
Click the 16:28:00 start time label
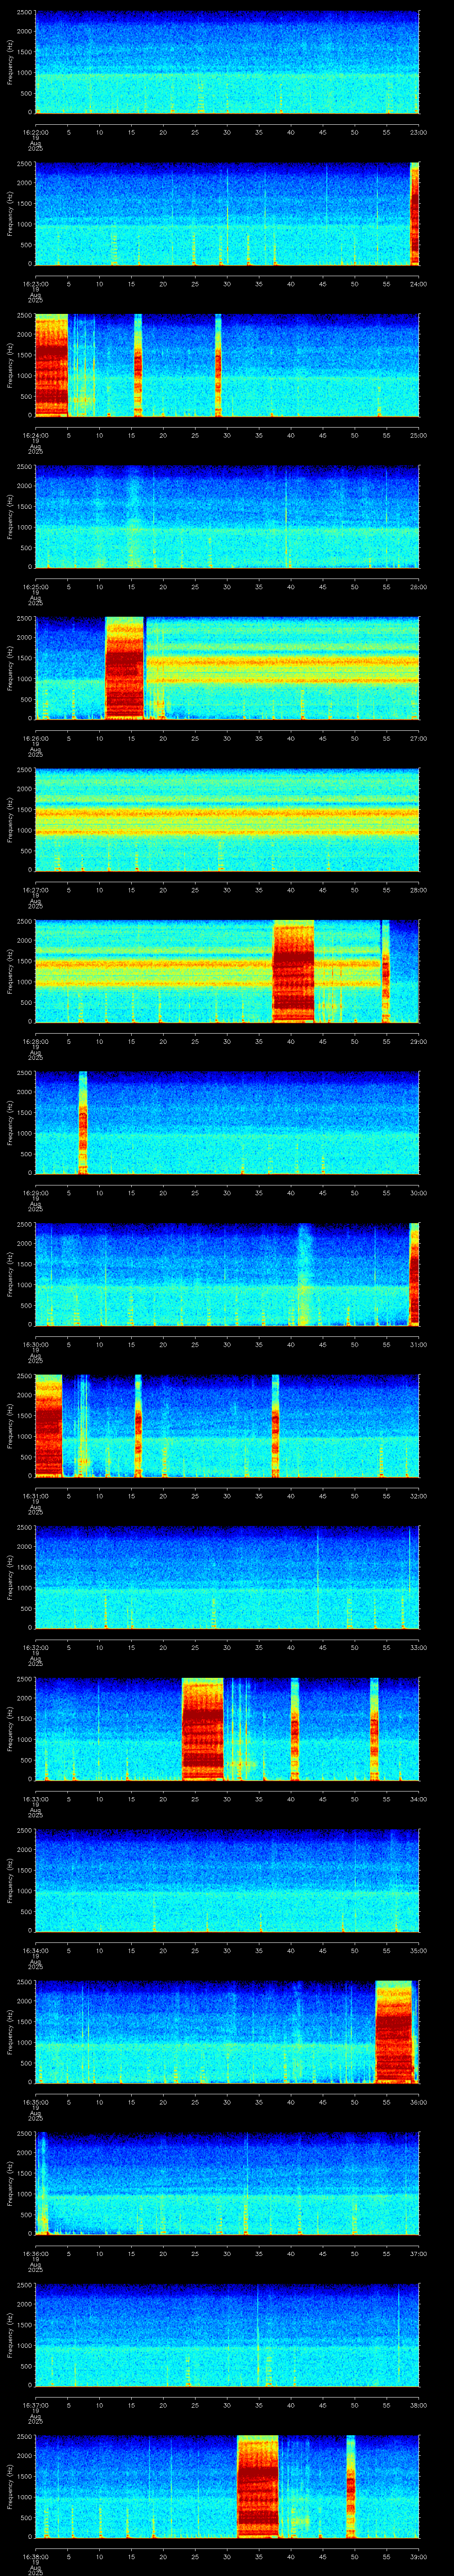click(35, 1041)
